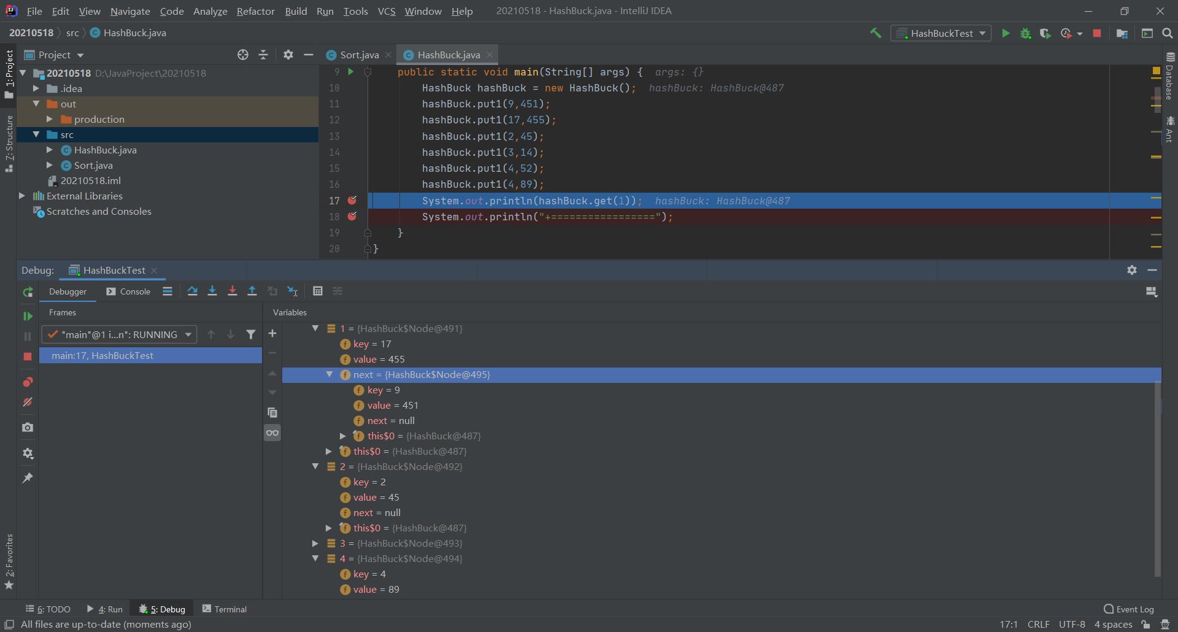Expand the production folder
Image resolution: width=1178 pixels, height=632 pixels.
50,119
